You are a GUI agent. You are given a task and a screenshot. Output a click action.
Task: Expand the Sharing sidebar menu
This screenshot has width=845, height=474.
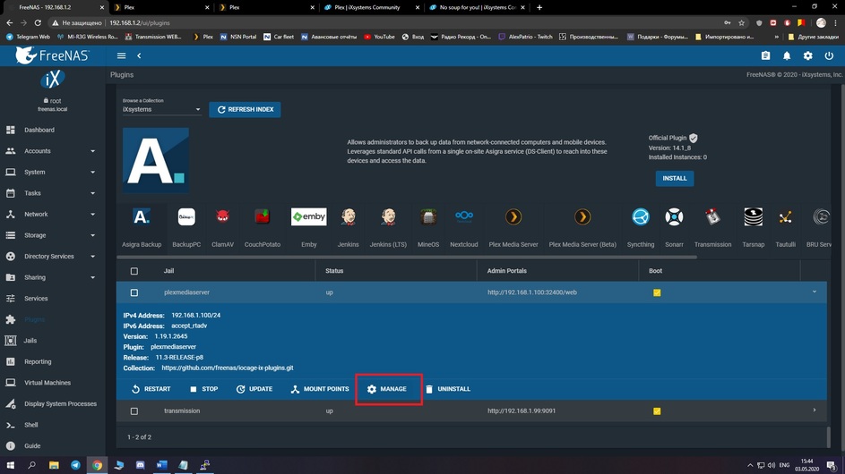tap(52, 277)
